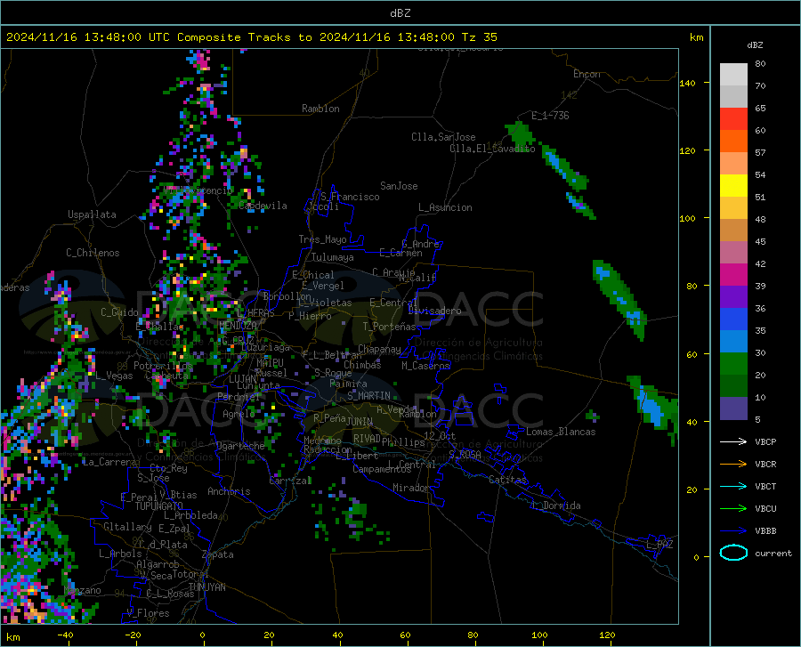The width and height of the screenshot is (801, 647).
Task: Click the Uspallata map label
Action: pyautogui.click(x=92, y=214)
